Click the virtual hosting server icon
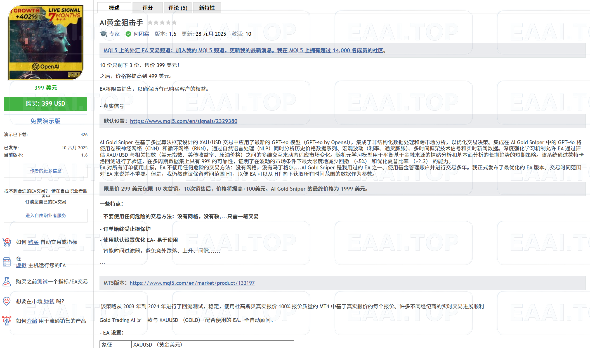This screenshot has height=348, width=590. [6, 262]
